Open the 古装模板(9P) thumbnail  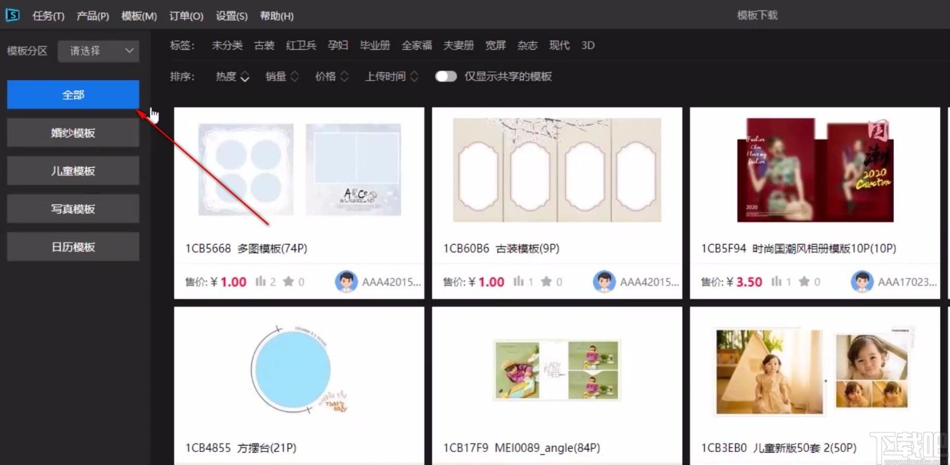(x=557, y=170)
